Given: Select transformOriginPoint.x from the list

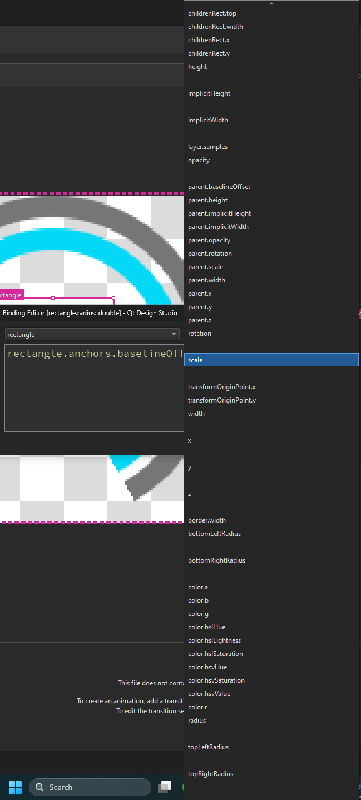Looking at the screenshot, I should [221, 387].
